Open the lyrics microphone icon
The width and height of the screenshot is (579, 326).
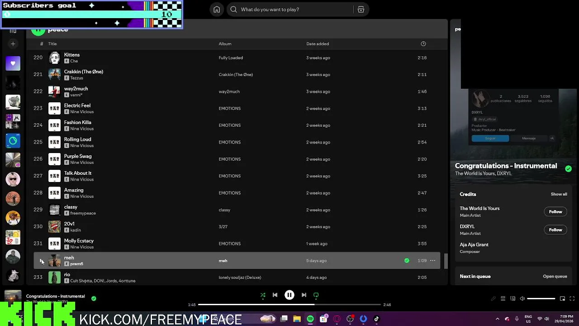point(494,299)
